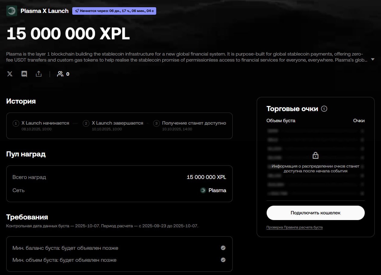Click the lock icon in points panel
This screenshot has width=381, height=275.
coord(315,156)
